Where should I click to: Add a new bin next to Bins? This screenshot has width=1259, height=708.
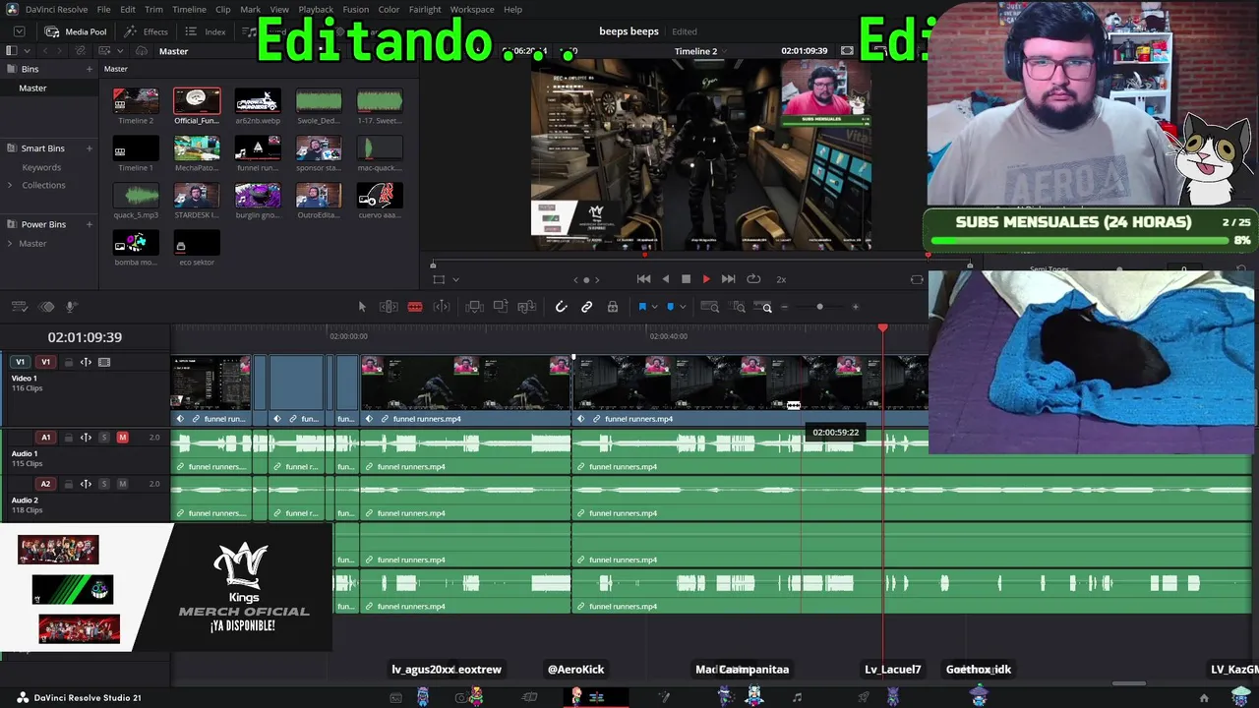89,69
